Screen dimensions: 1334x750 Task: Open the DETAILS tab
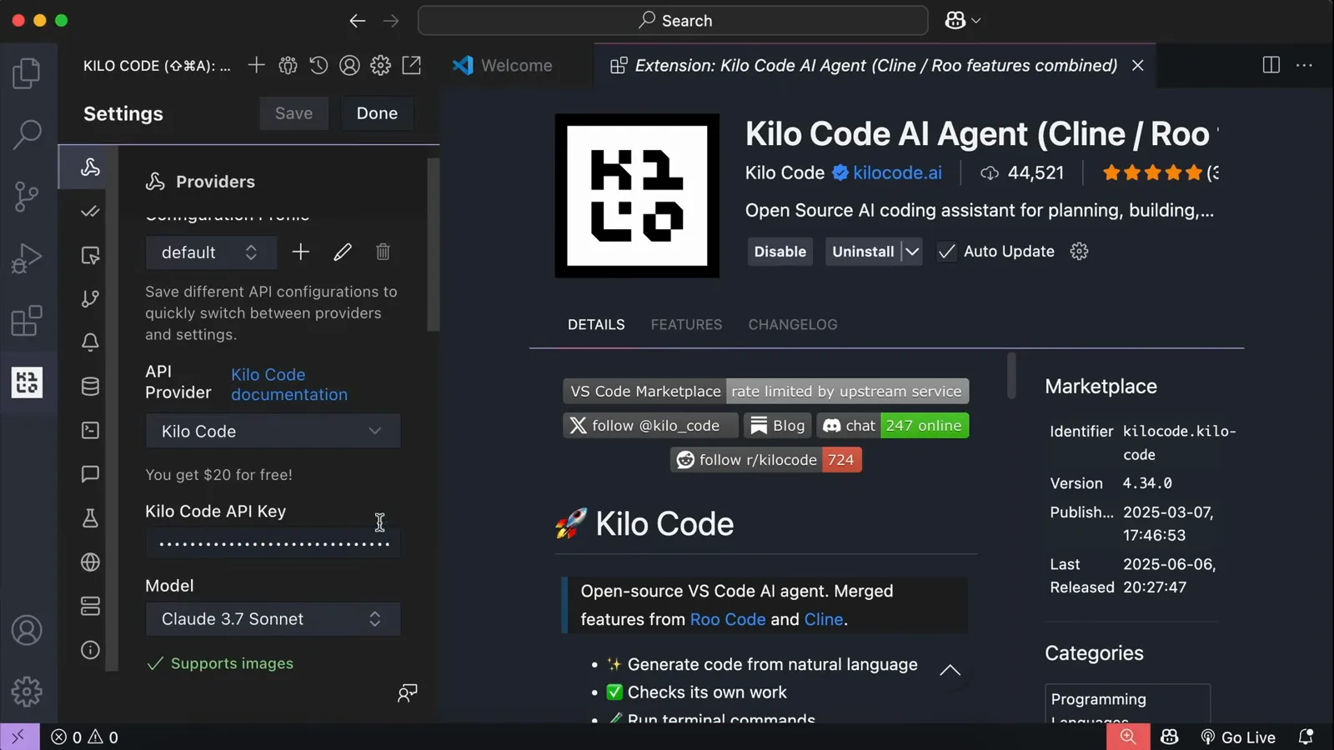point(596,324)
